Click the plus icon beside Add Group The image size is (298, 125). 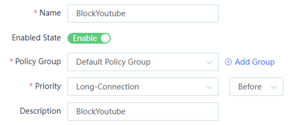point(228,62)
